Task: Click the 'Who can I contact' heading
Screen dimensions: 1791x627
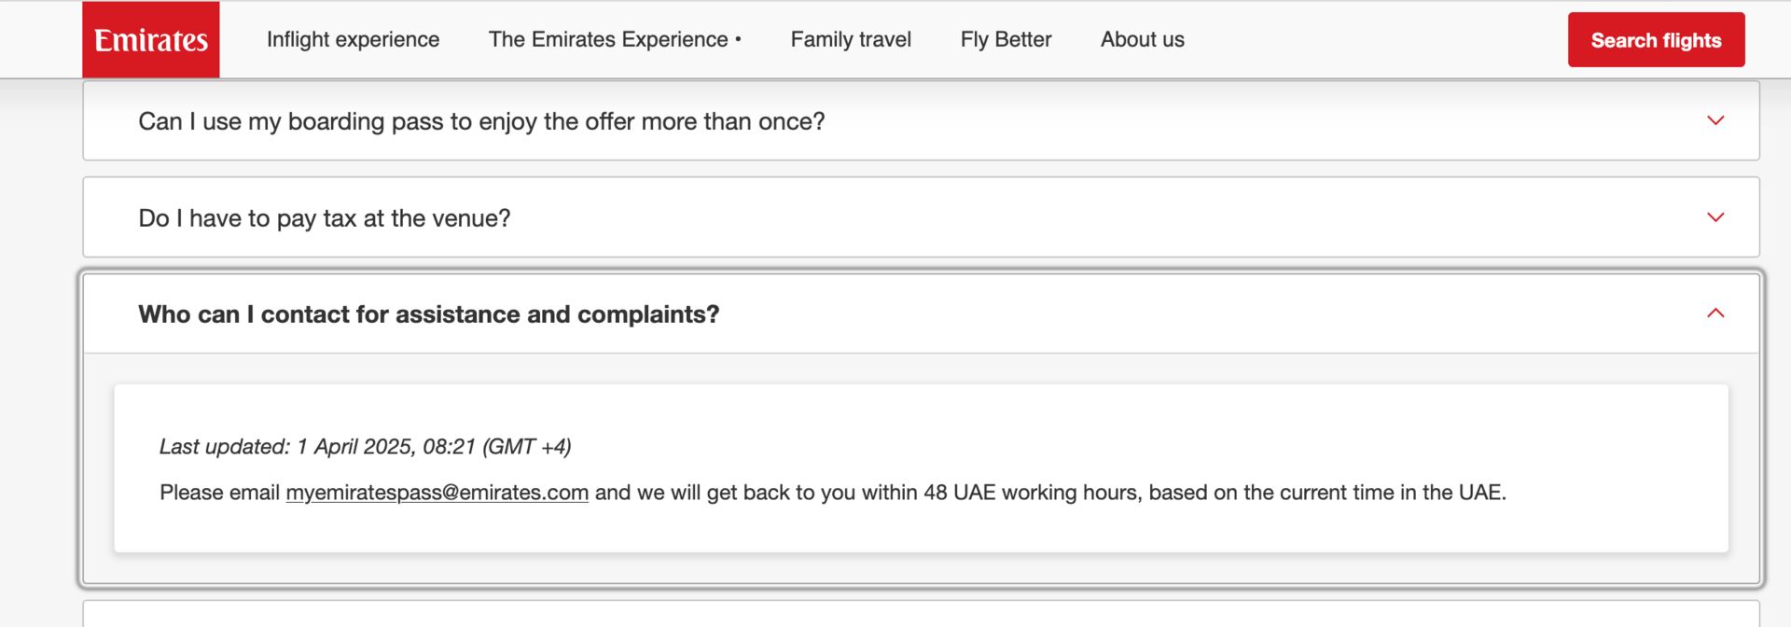Action: coord(429,314)
